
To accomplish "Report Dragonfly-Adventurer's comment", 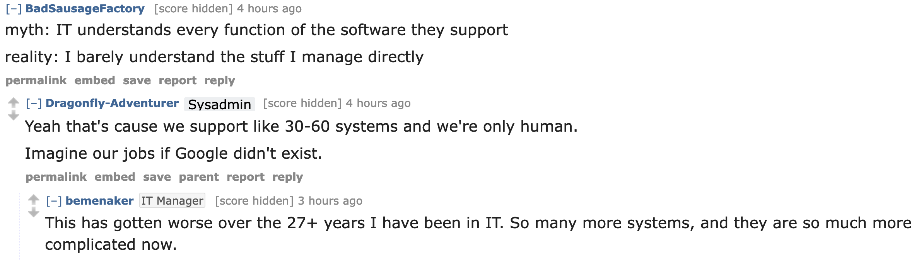I will click(x=246, y=177).
